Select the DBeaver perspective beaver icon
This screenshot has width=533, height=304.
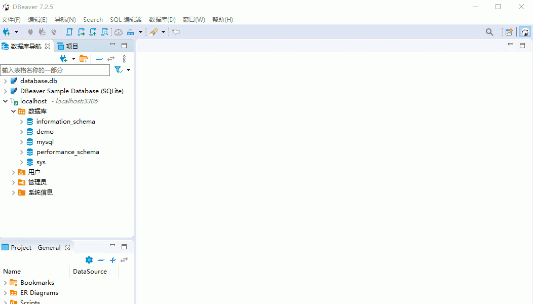pyautogui.click(x=525, y=32)
